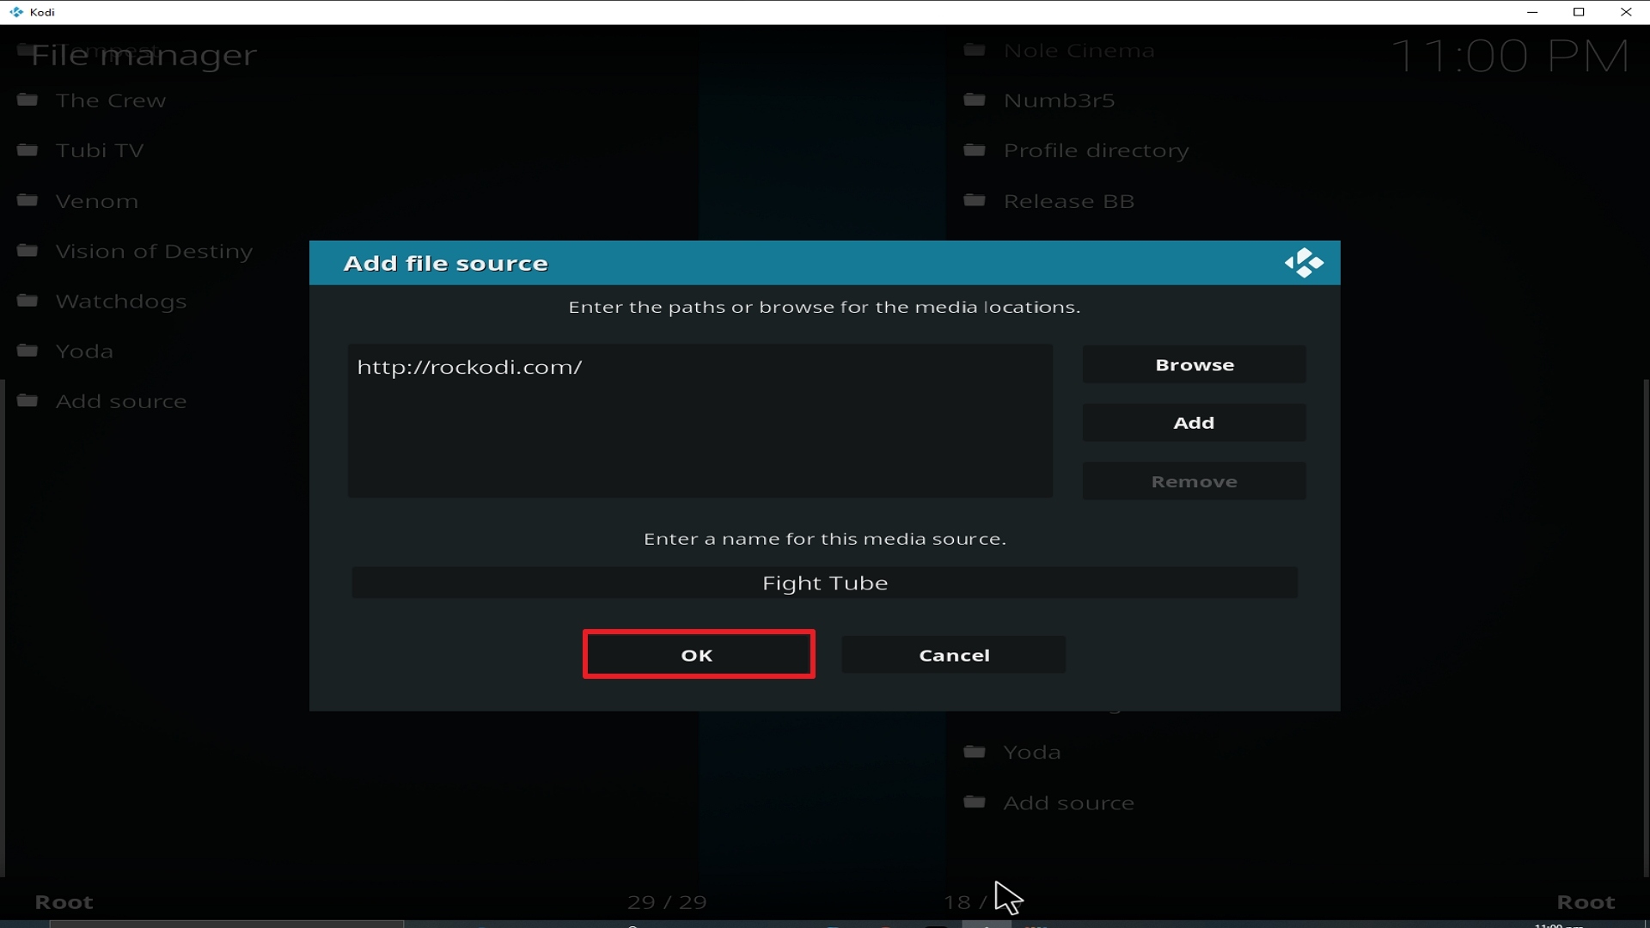The width and height of the screenshot is (1650, 928).
Task: Select Add source in right pane
Action: pyautogui.click(x=1069, y=803)
